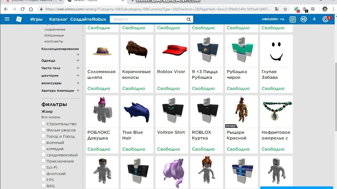Check the Приключение genre checkbox
Image resolution: width=337 pixels, height=189 pixels.
(x=43, y=161)
